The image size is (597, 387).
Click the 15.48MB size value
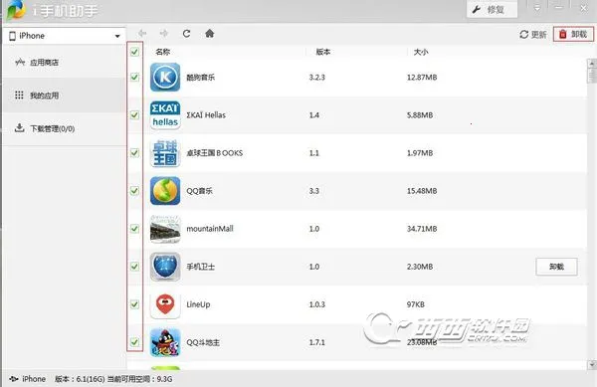click(x=422, y=191)
